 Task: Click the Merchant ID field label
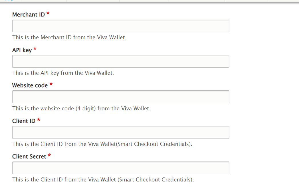click(29, 15)
